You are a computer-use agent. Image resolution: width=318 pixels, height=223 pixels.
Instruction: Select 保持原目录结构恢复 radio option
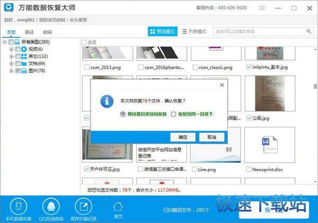pos(123,114)
